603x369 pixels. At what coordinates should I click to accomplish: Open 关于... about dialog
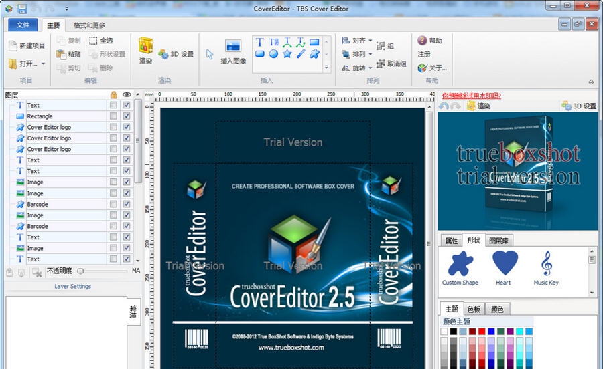point(432,68)
